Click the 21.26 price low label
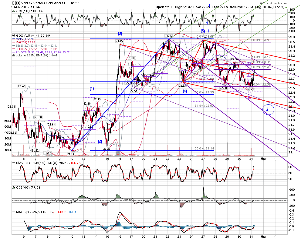Screen dimensions: 301x241 point(107,149)
